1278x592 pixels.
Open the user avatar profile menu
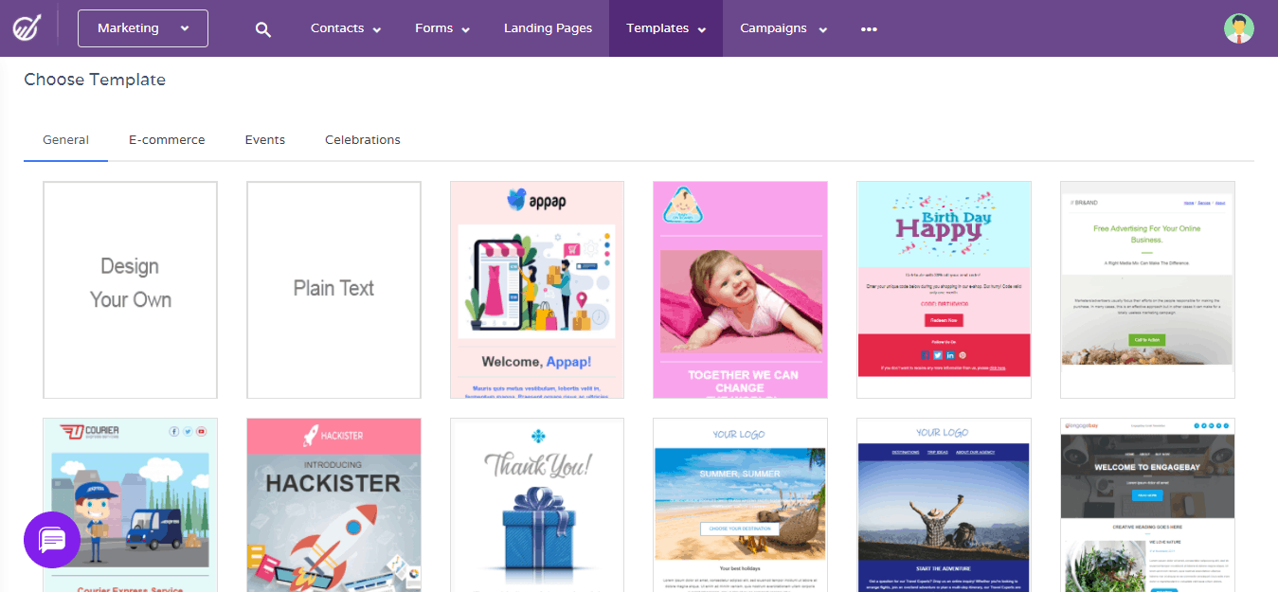[1238, 28]
